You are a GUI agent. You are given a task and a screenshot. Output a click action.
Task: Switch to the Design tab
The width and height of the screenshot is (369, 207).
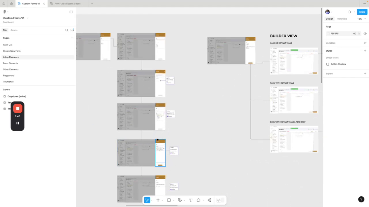tap(329, 19)
